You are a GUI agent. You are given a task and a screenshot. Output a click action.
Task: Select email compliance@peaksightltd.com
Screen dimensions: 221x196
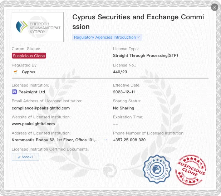click(x=41, y=108)
